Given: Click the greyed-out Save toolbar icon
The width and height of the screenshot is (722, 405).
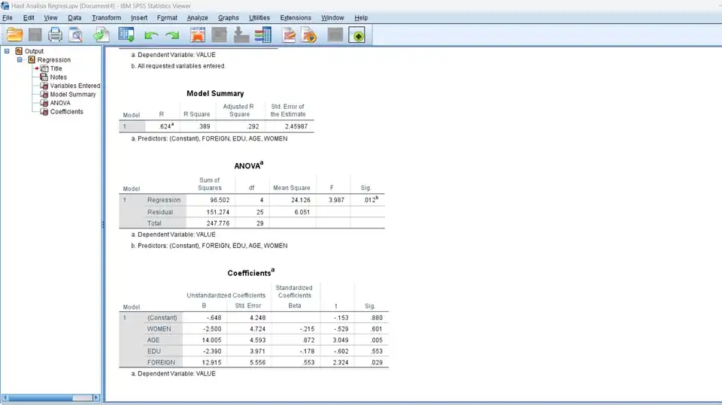Looking at the screenshot, I should (35, 35).
